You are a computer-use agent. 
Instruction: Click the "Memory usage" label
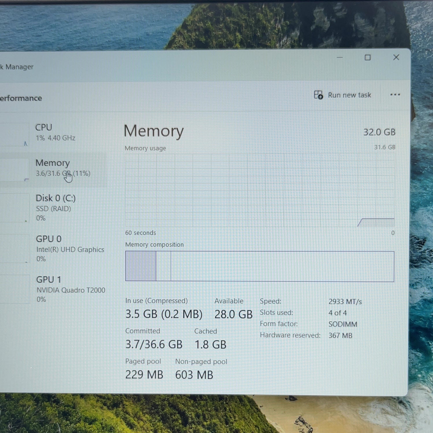[x=145, y=148]
